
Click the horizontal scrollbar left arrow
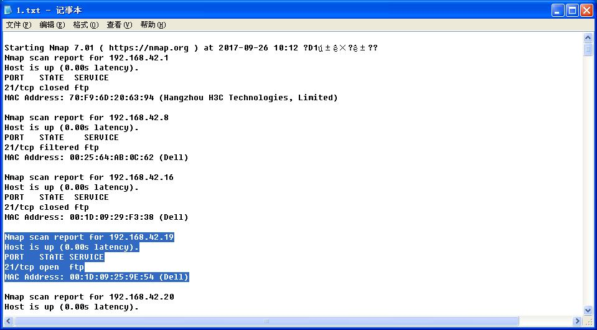[x=8, y=321]
